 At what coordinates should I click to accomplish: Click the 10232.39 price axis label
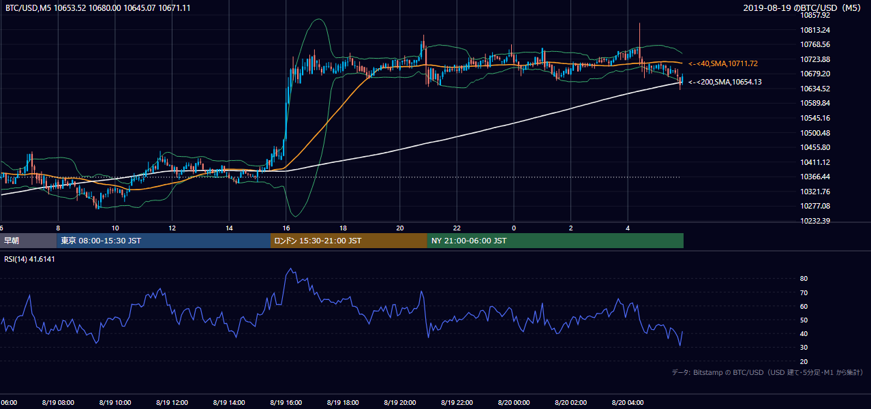[814, 221]
